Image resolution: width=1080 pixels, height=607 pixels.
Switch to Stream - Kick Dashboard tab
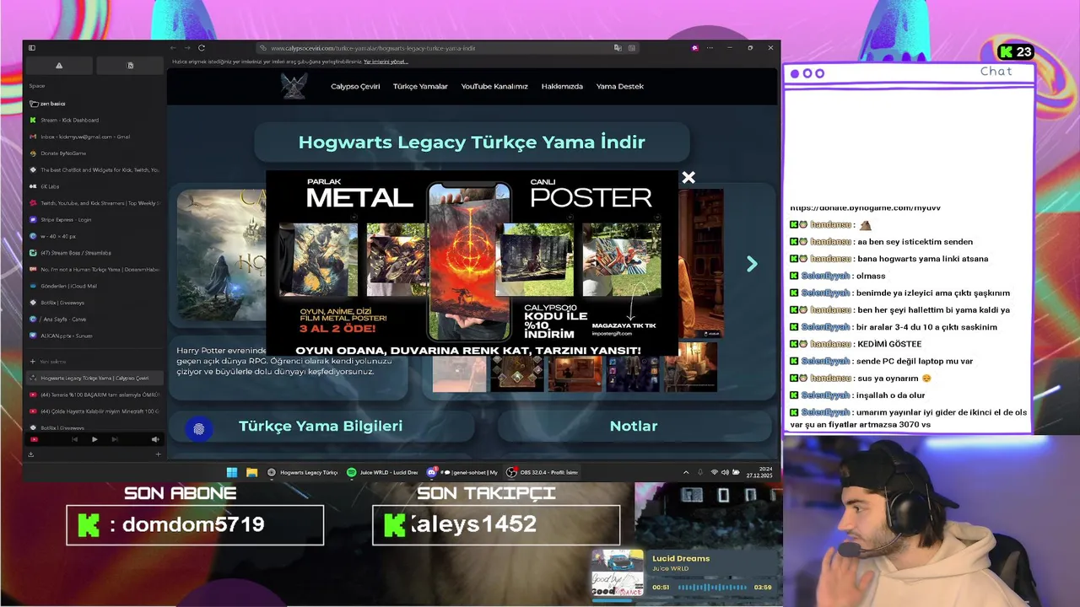point(94,120)
